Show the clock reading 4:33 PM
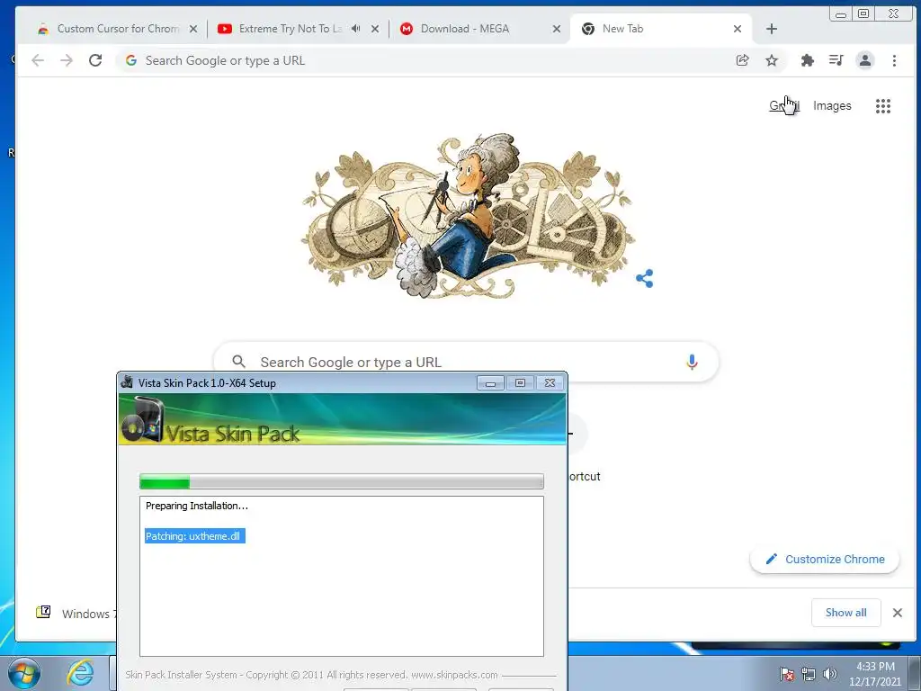921x691 pixels. point(875,667)
